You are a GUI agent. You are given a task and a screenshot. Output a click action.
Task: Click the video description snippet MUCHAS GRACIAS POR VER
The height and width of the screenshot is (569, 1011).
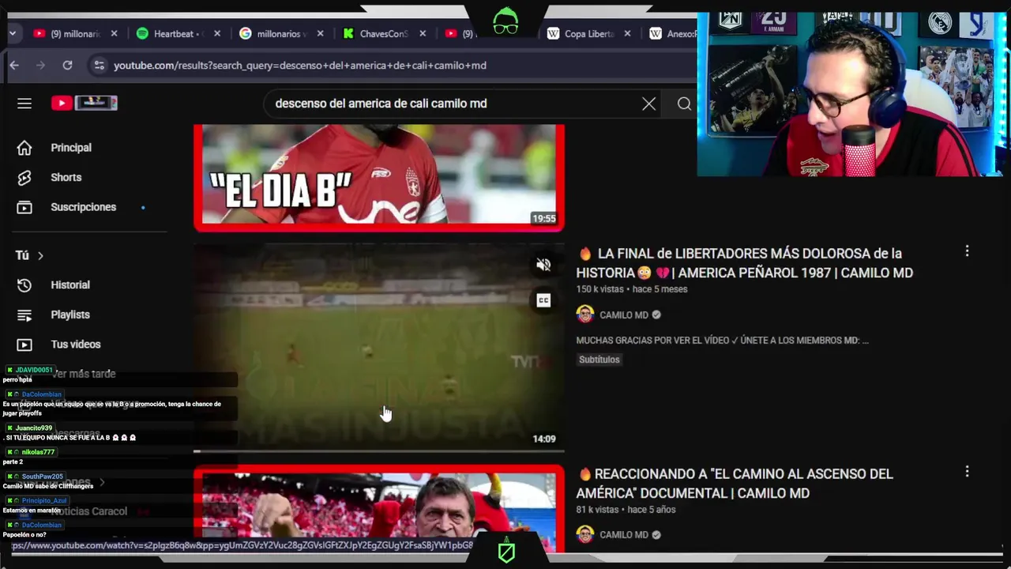pos(722,341)
